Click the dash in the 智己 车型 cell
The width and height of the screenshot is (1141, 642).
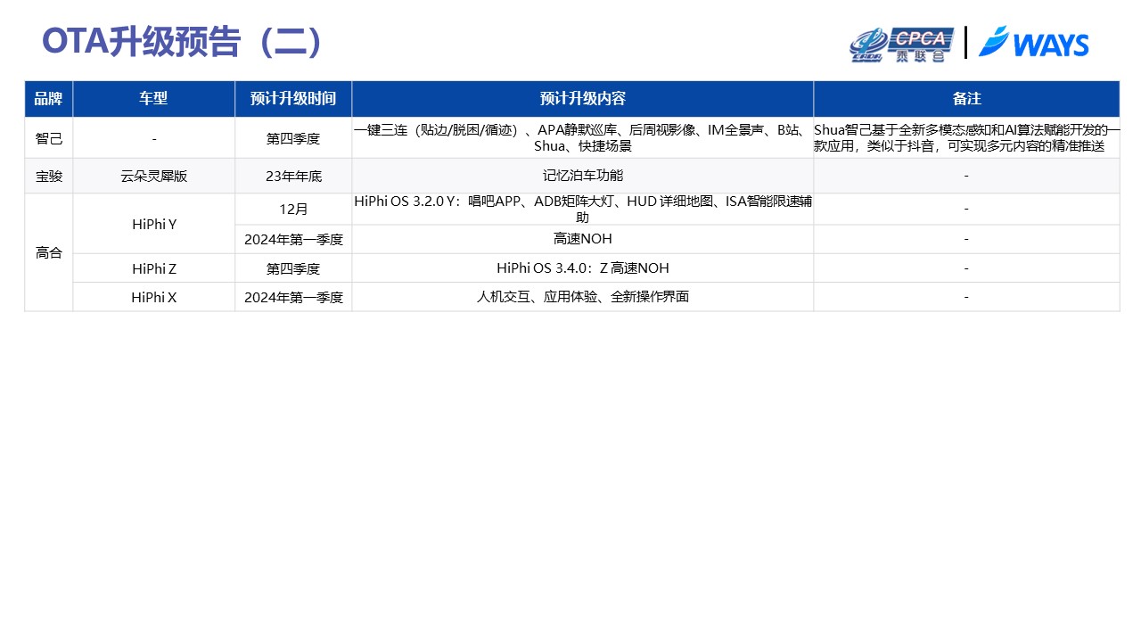coord(154,139)
